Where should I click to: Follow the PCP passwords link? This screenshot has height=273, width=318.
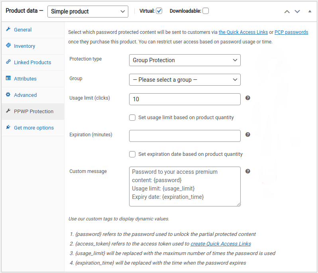tap(291, 32)
